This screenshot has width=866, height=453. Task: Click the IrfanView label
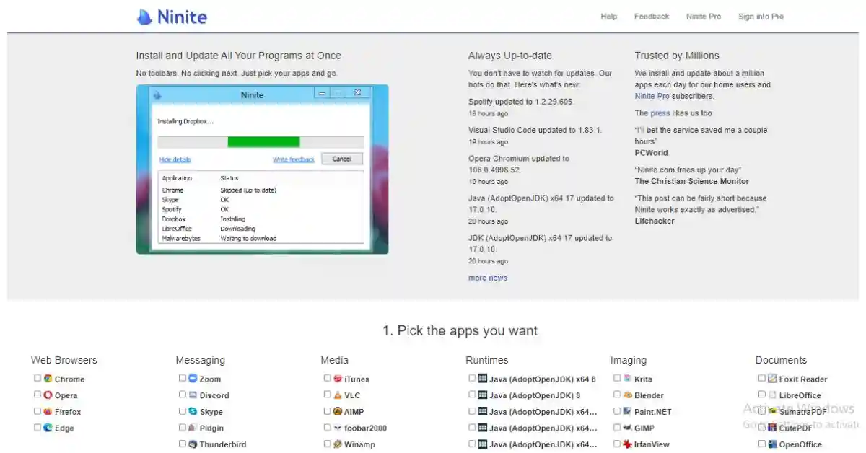click(652, 445)
